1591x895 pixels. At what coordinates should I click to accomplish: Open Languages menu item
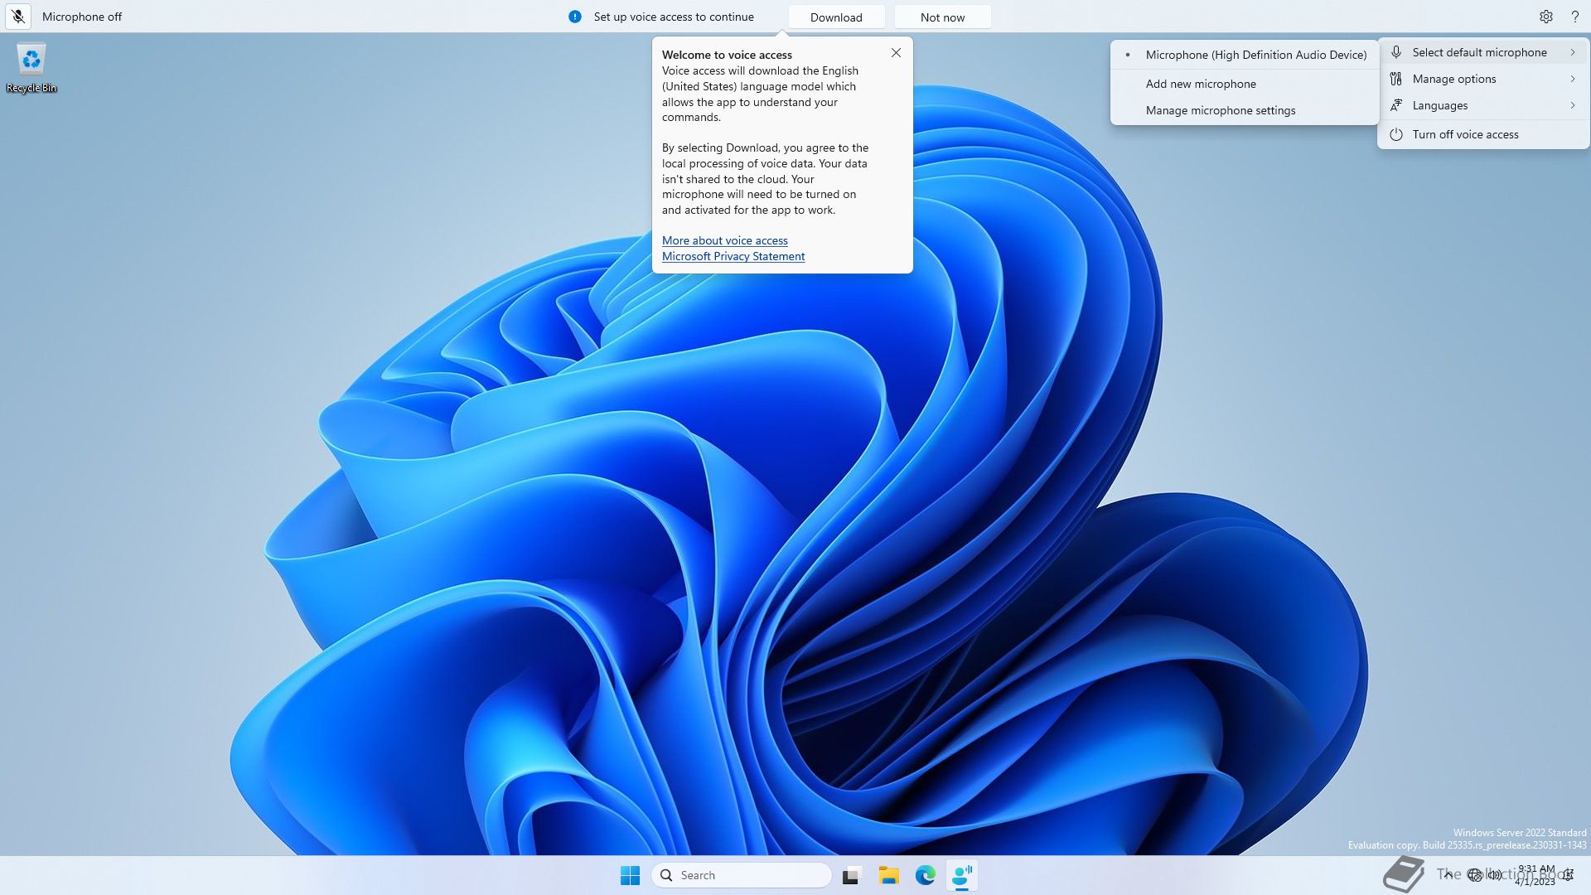click(x=1482, y=105)
